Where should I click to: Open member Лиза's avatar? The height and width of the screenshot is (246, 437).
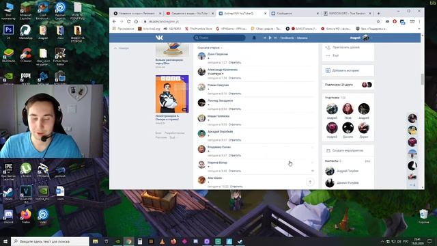pos(348,109)
